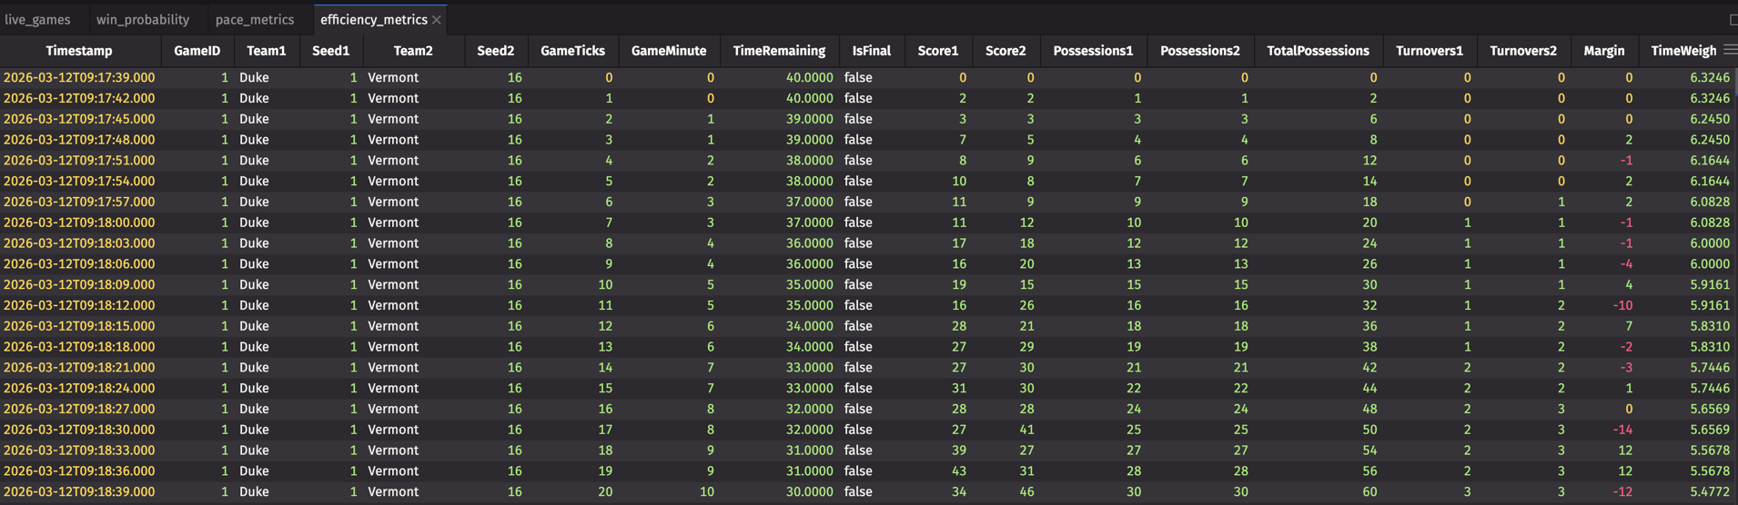Switch to the live_games tab
Screen dimensions: 1738x505
(37, 20)
